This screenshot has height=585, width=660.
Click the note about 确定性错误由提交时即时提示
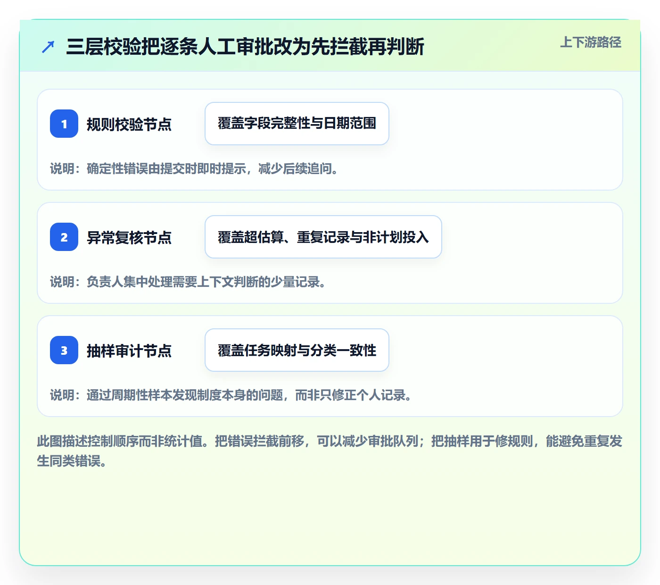click(195, 168)
